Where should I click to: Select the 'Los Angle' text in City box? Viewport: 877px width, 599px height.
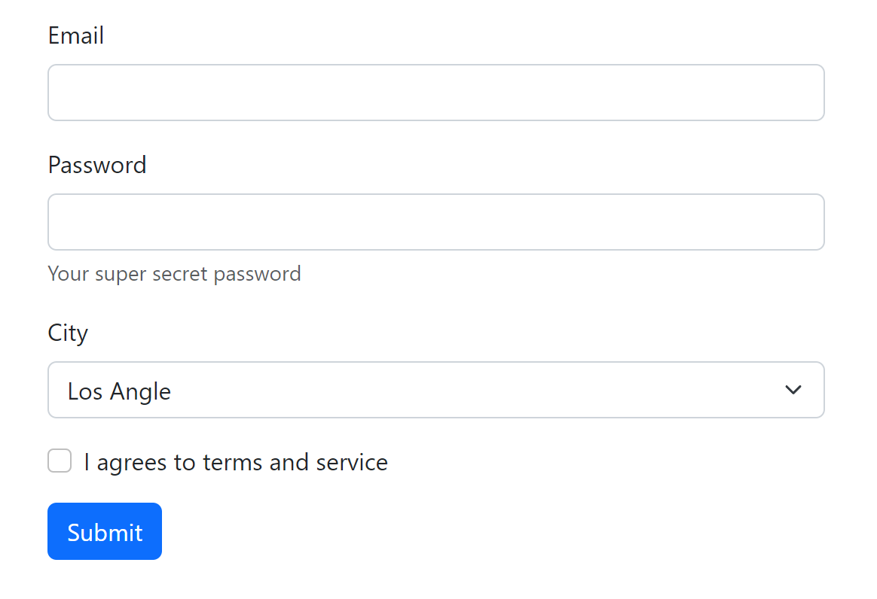119,391
